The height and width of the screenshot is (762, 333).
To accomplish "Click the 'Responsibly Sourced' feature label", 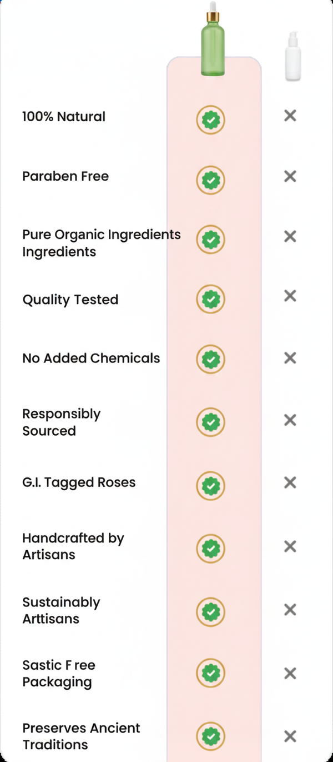I will click(61, 422).
